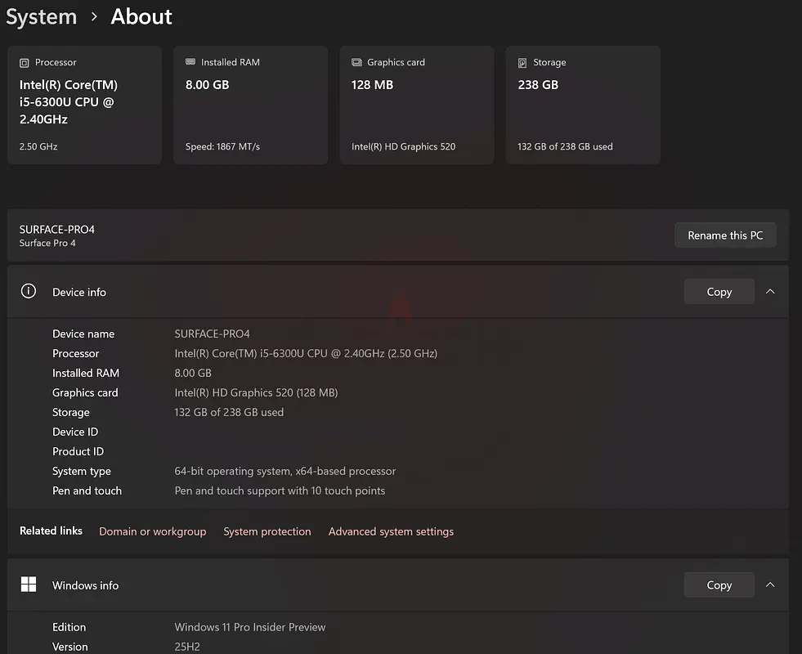This screenshot has width=802, height=654.
Task: Click the Rename this PC button
Action: 725,235
